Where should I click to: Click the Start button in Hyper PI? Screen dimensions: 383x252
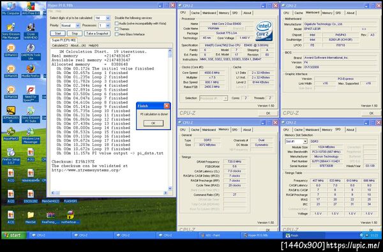(57, 33)
